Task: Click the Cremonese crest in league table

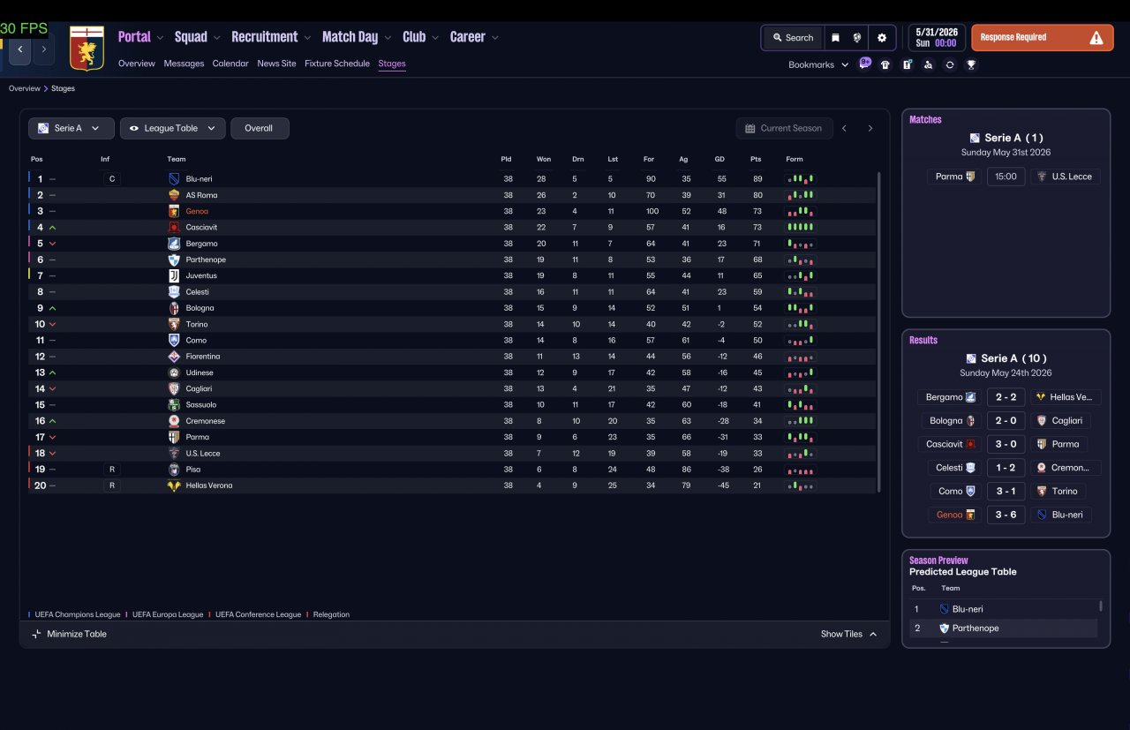Action: (x=174, y=421)
